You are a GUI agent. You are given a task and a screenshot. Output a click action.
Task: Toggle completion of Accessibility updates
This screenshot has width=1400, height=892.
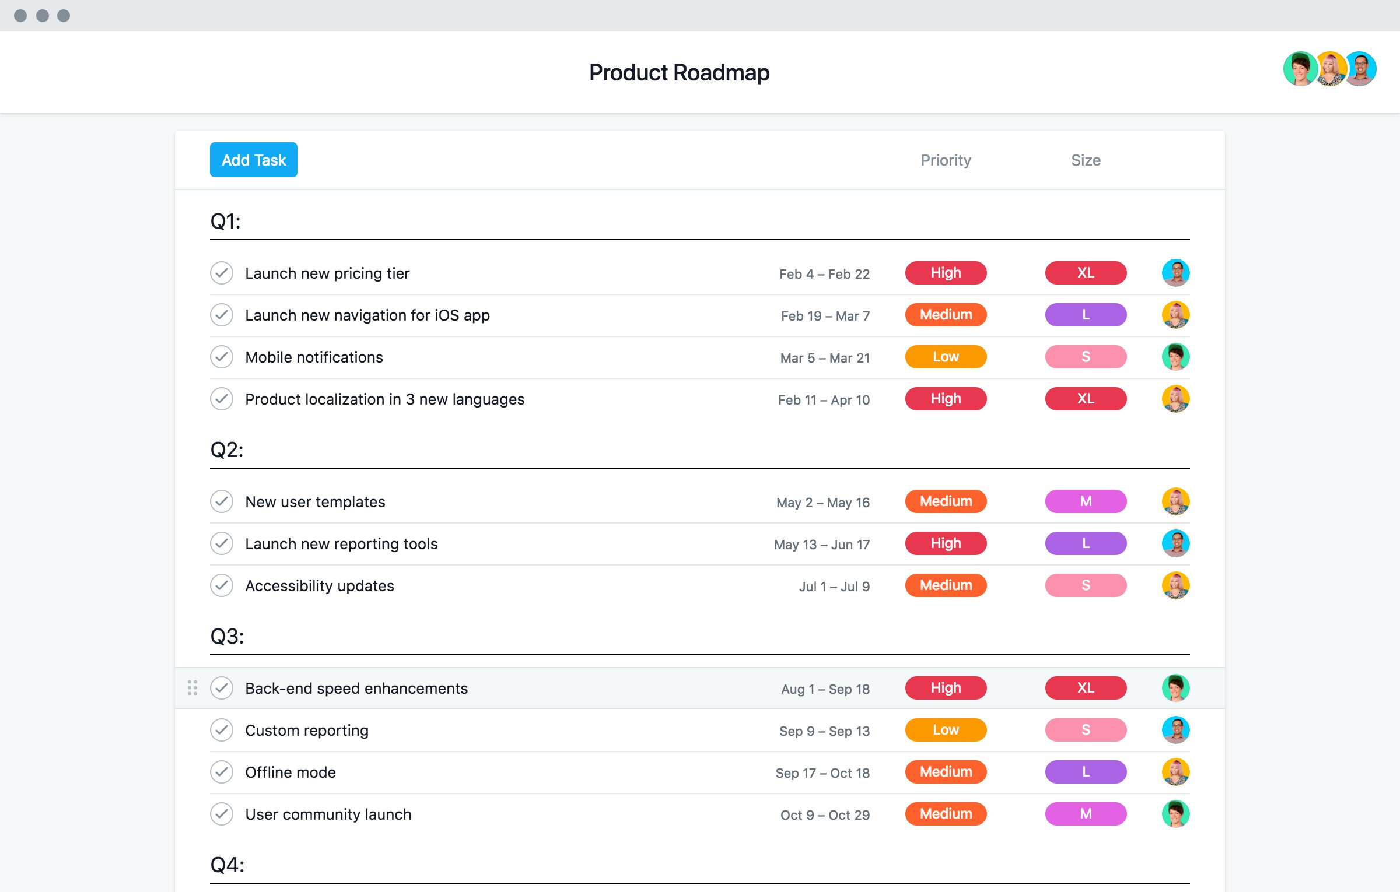coord(222,585)
